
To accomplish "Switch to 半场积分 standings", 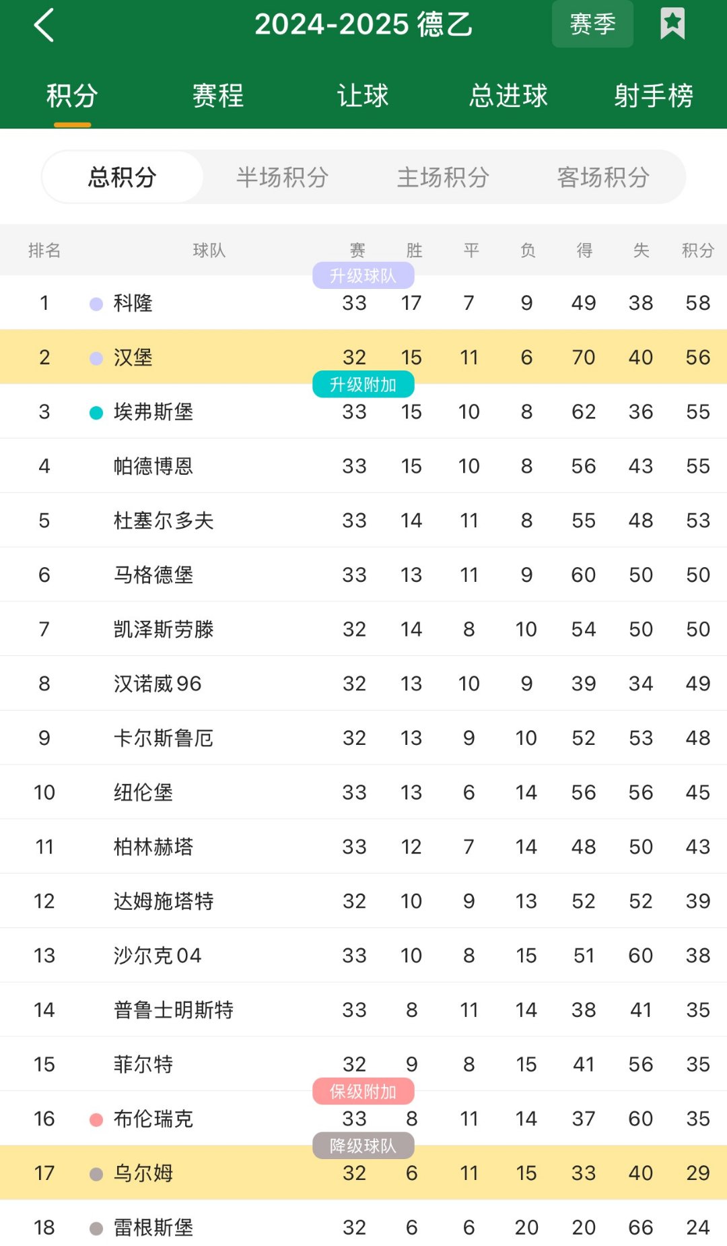I will 283,177.
